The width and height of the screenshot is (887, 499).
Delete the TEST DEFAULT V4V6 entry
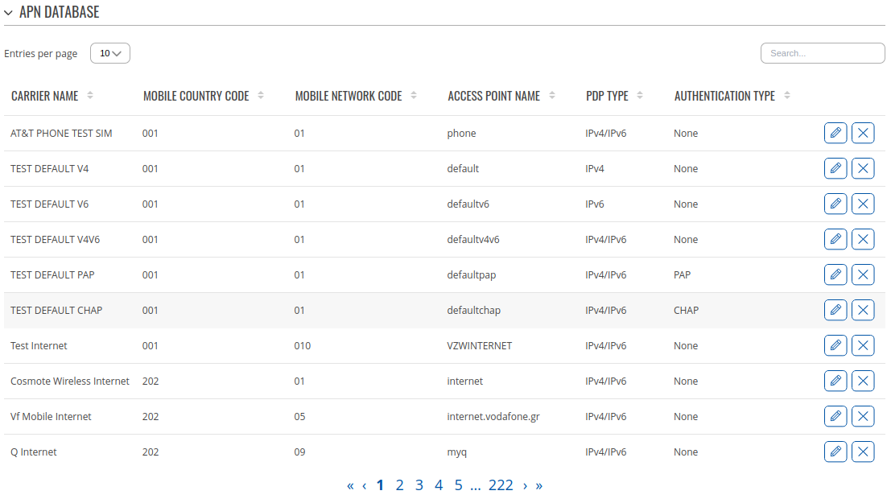coord(863,239)
